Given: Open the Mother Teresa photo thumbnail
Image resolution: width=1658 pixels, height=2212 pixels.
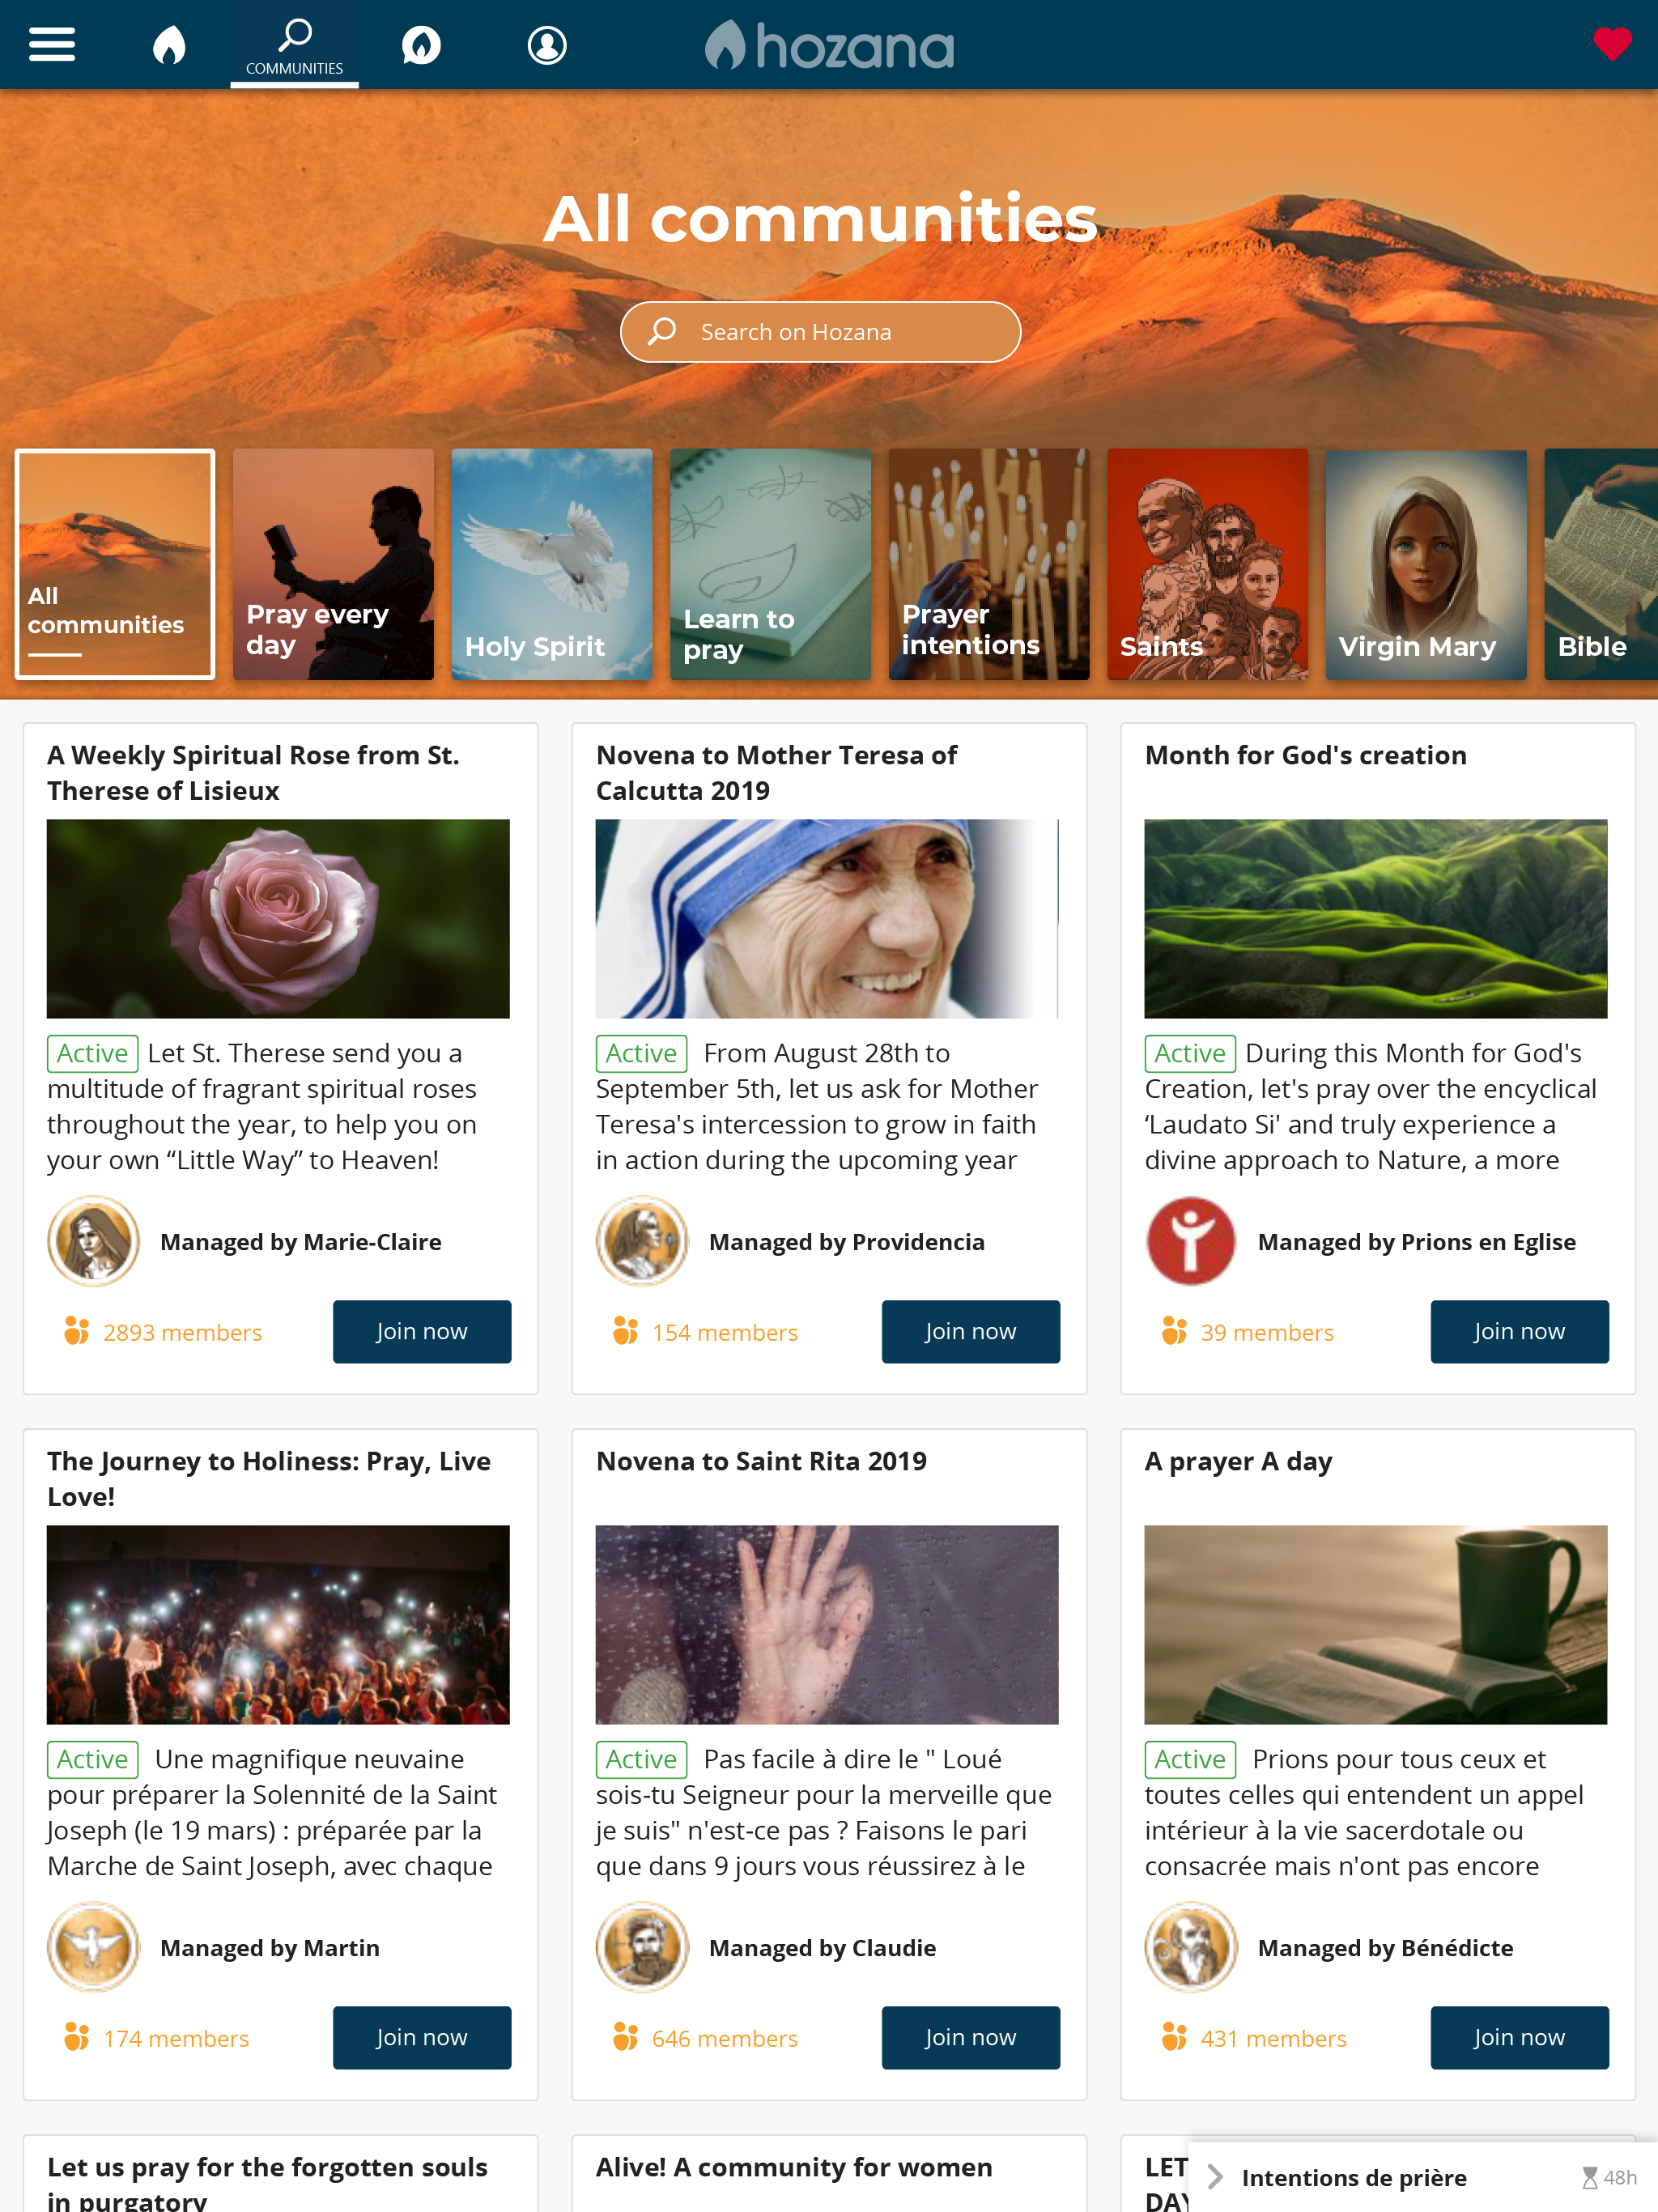Looking at the screenshot, I should pyautogui.click(x=827, y=919).
